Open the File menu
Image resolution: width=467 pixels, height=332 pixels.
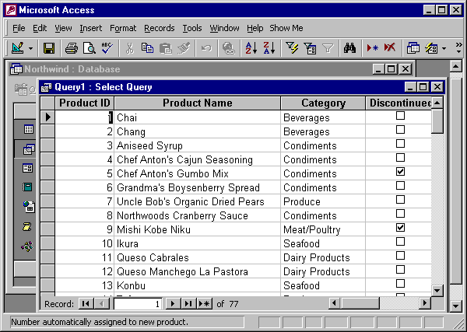coord(19,28)
